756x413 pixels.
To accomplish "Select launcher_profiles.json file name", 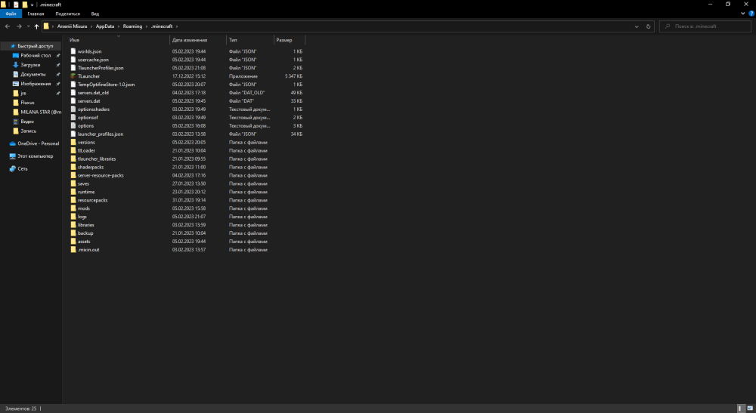I will point(101,134).
